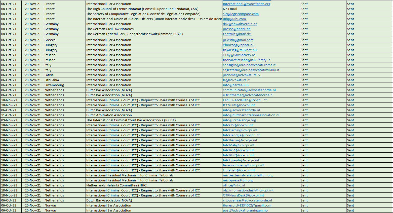Click the consiglio@ordineavvocati.roma.it link

tap(249, 65)
